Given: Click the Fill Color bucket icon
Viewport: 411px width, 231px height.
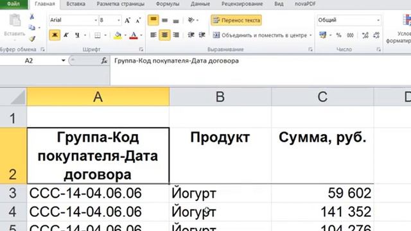Looking at the screenshot, I should (118, 35).
